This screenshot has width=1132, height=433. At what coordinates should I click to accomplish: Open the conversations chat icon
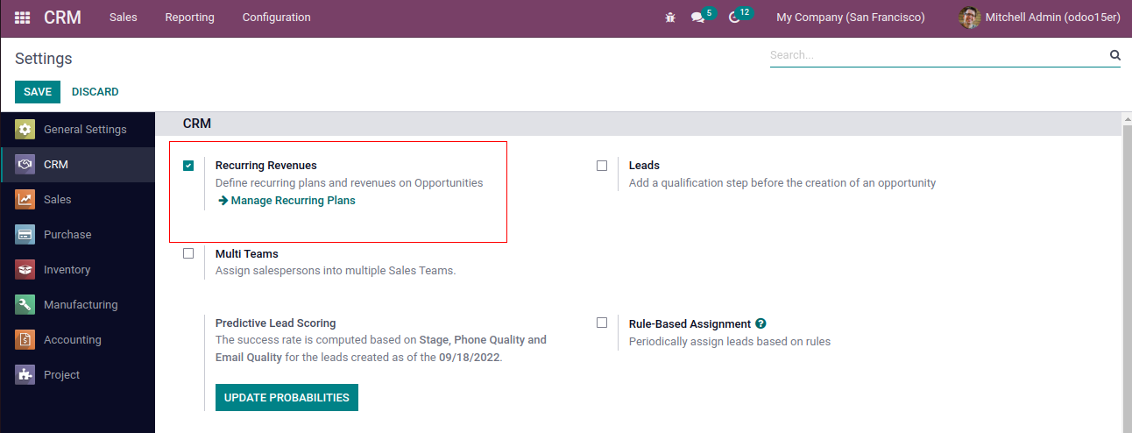pyautogui.click(x=698, y=18)
